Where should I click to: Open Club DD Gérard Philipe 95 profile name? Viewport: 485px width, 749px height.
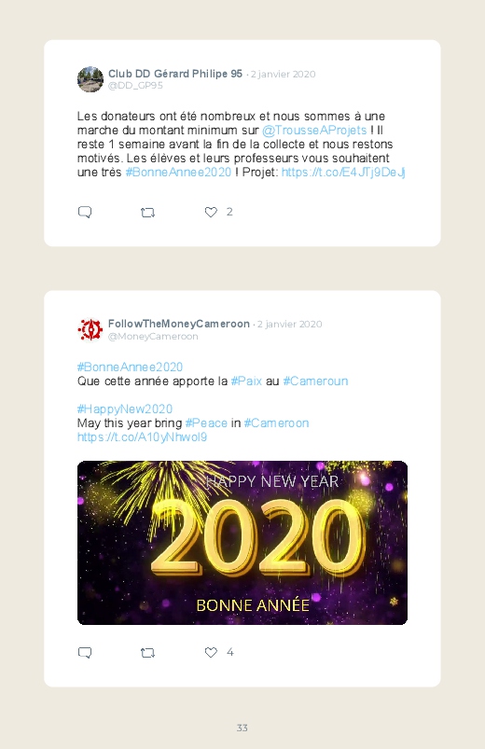(x=175, y=74)
